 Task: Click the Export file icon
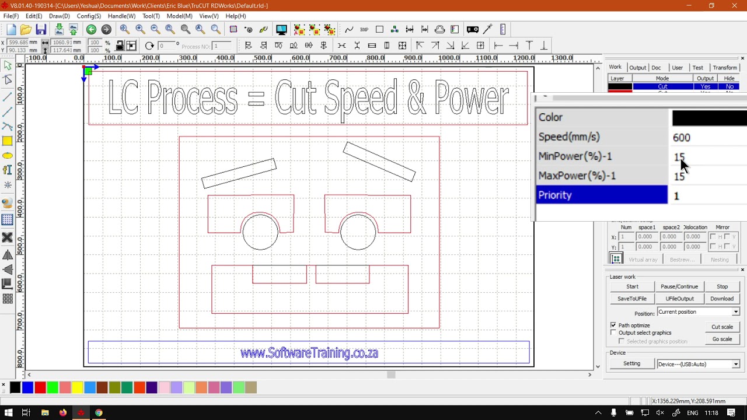[x=74, y=30]
